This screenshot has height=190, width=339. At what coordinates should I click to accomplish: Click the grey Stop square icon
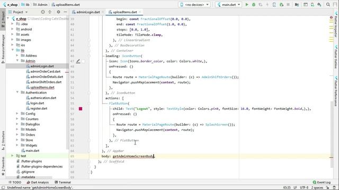click(x=288, y=5)
